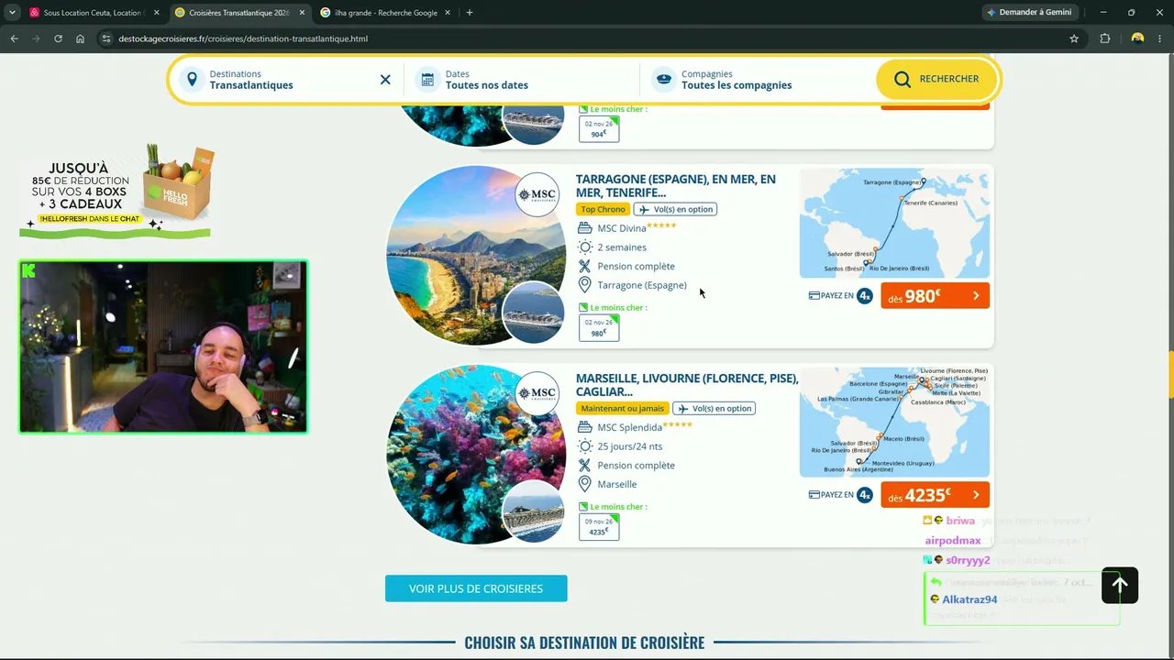Open the Compagnies selector showing Toutes les compagnies
The width and height of the screenshot is (1174, 660).
(x=757, y=80)
